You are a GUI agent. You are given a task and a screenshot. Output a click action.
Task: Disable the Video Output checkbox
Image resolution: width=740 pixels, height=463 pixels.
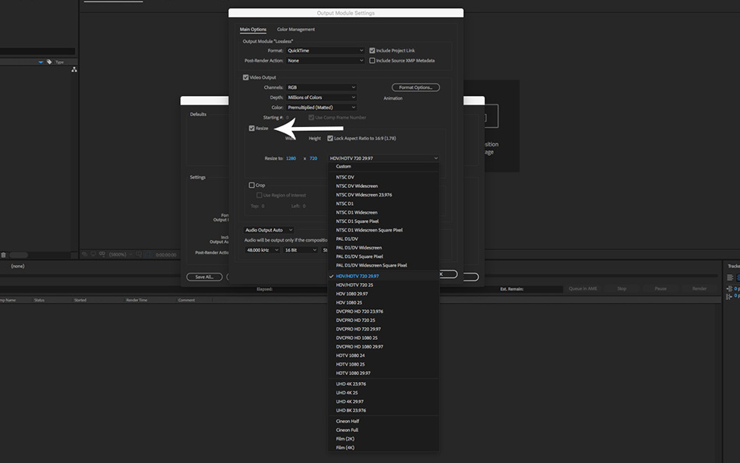pos(246,77)
